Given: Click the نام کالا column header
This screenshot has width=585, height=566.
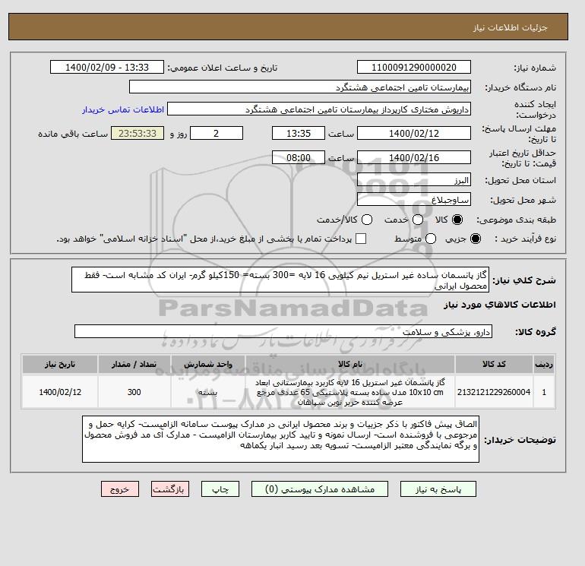Looking at the screenshot, I should tap(350, 364).
